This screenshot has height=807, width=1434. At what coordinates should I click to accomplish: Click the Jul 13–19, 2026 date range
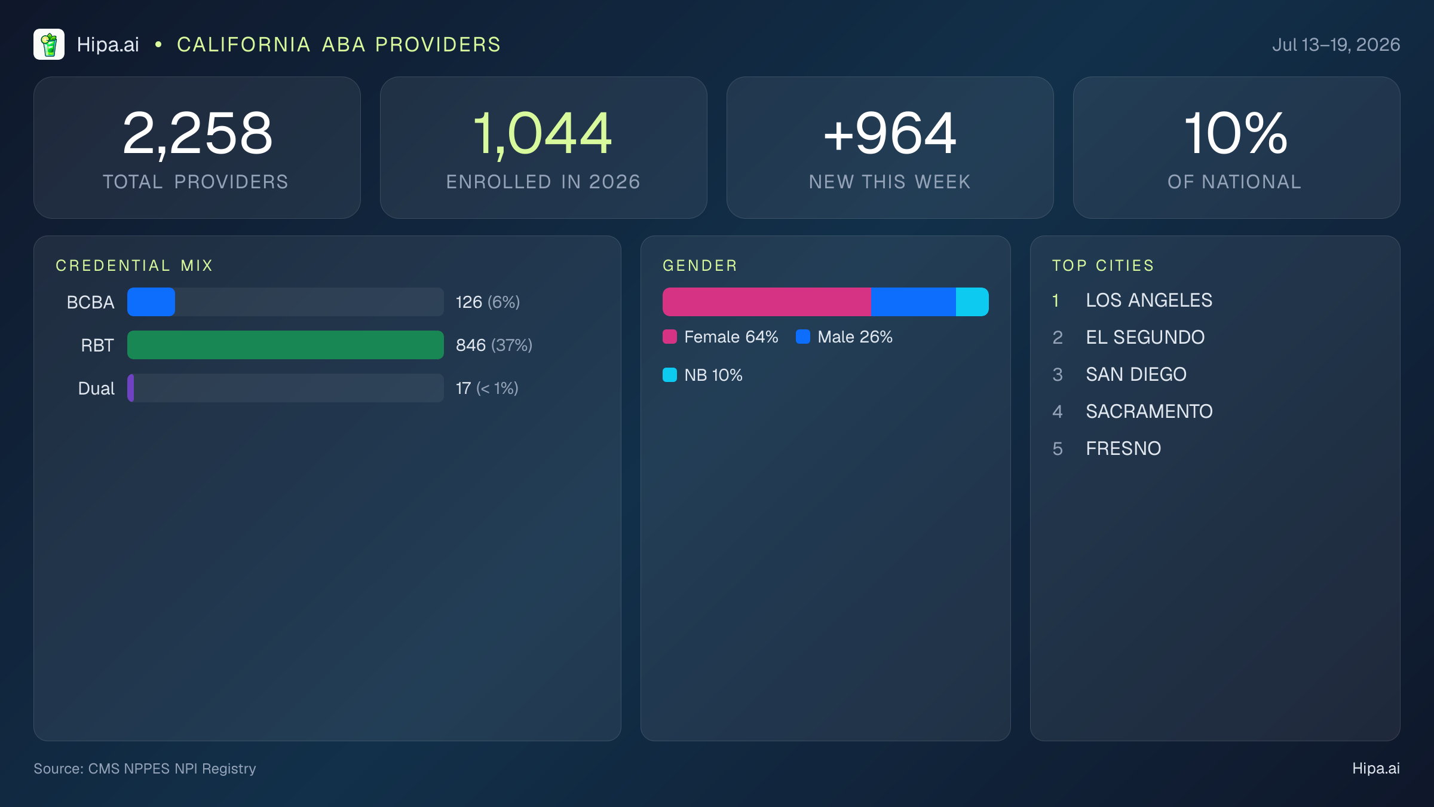[1336, 45]
